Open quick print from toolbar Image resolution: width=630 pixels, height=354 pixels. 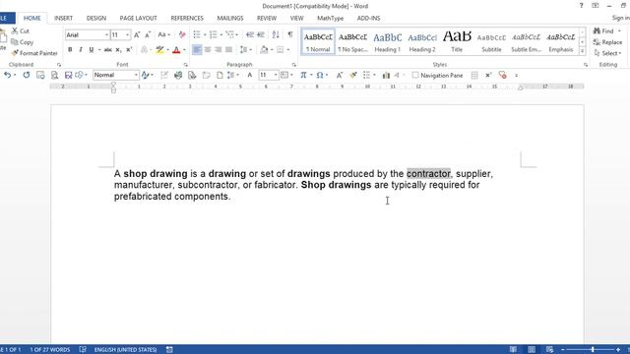pos(178,75)
